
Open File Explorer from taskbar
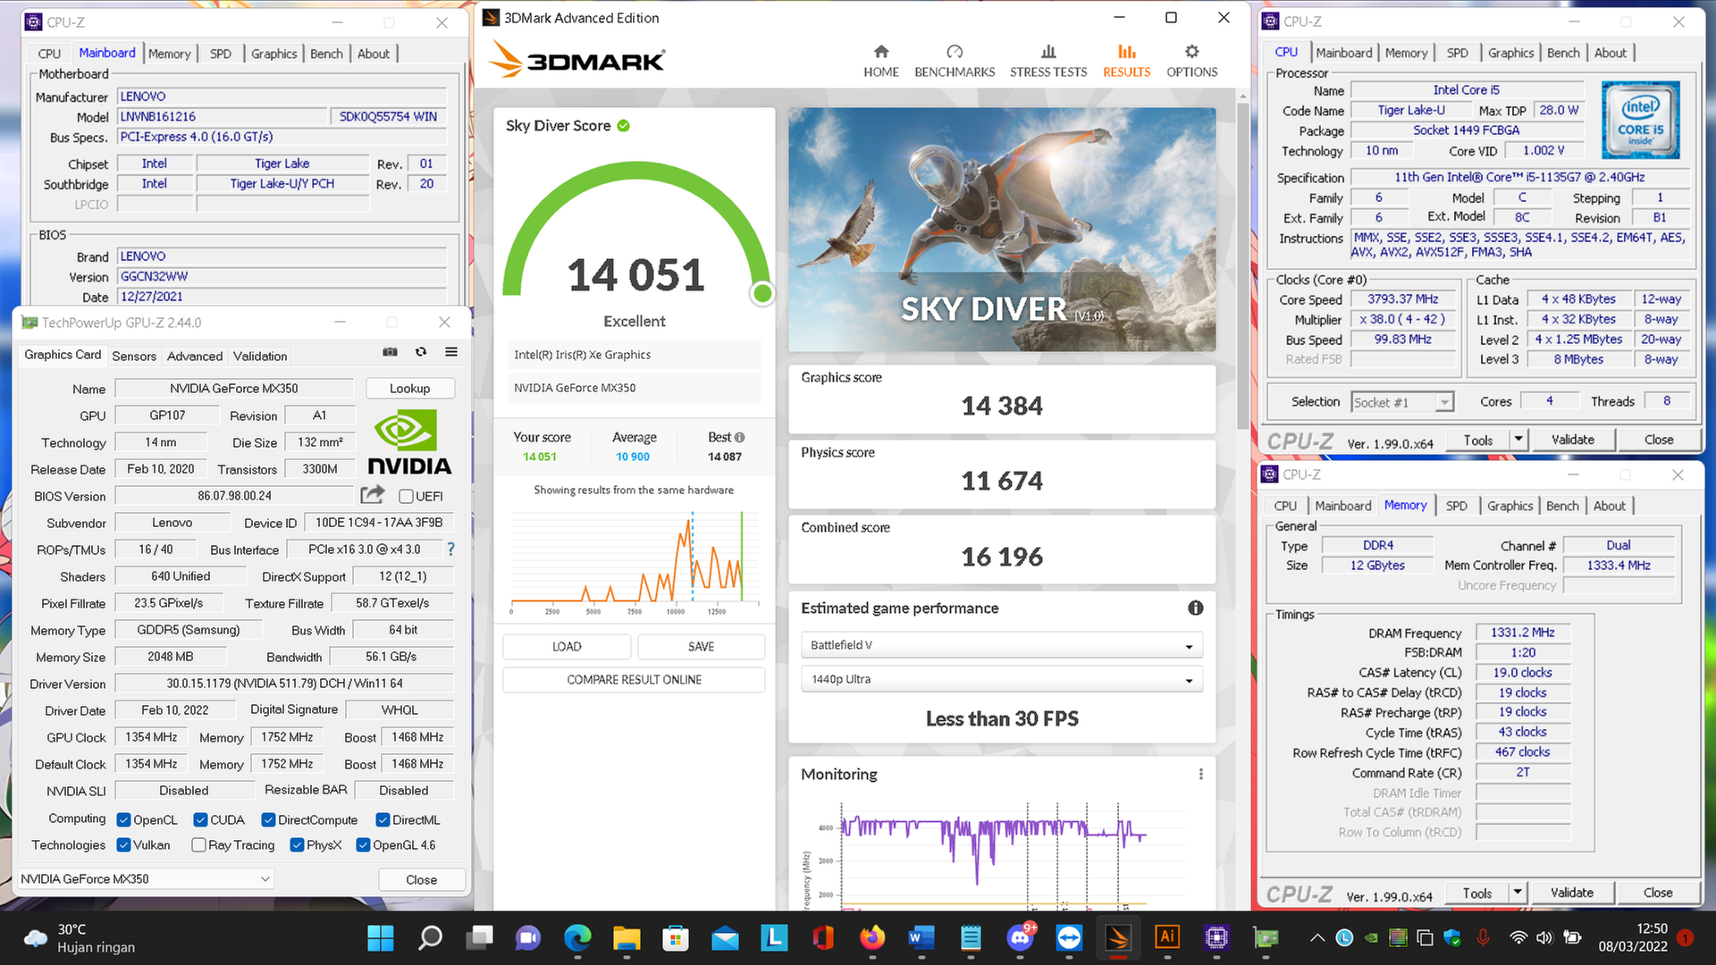pyautogui.click(x=627, y=937)
